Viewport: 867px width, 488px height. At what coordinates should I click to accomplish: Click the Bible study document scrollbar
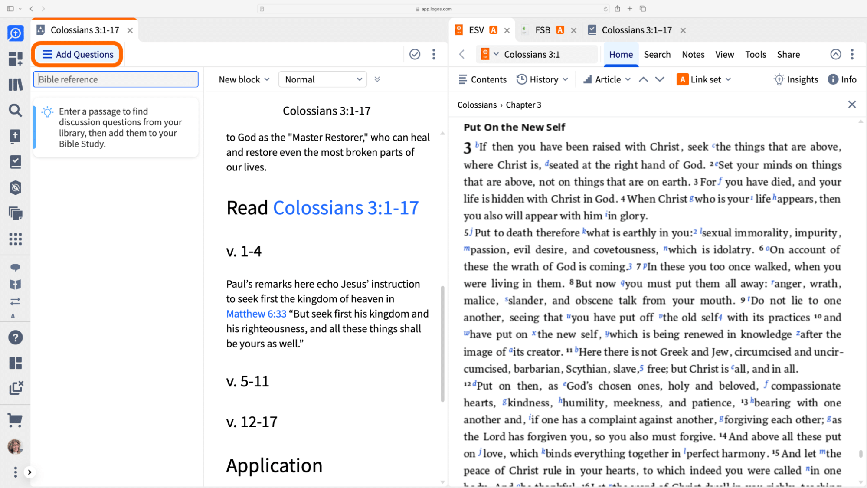[442, 343]
